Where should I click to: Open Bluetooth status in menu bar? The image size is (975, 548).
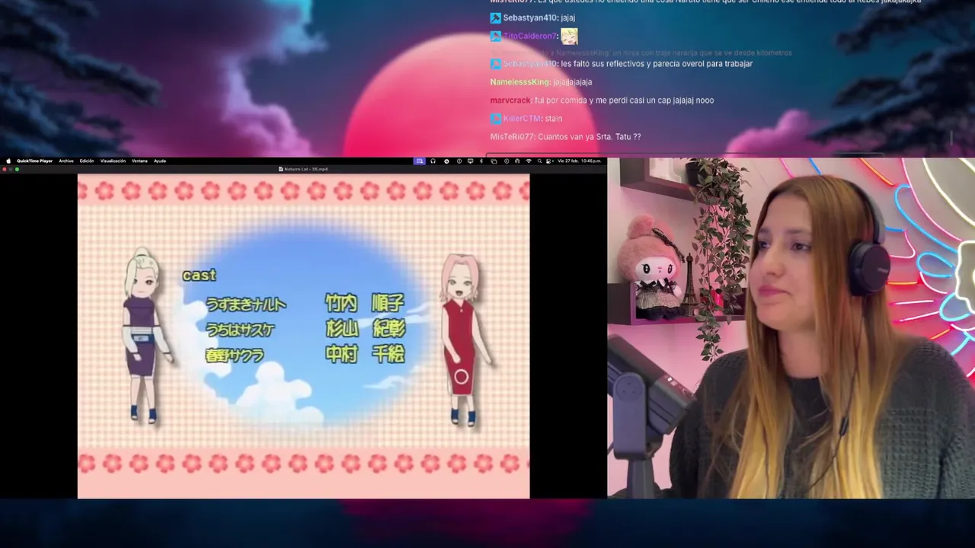pyautogui.click(x=481, y=161)
